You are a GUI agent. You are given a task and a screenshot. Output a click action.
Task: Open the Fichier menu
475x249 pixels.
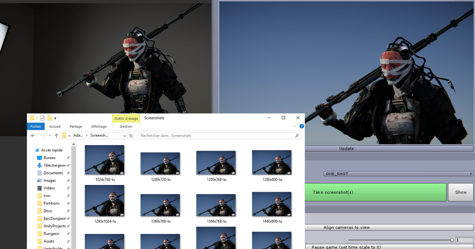36,126
